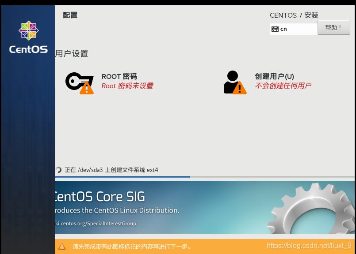Click the 用户设置 section heading
Screen dimensions: 356x254
pyautogui.click(x=72, y=54)
